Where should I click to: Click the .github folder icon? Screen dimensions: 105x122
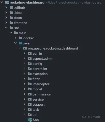pos(11,7)
